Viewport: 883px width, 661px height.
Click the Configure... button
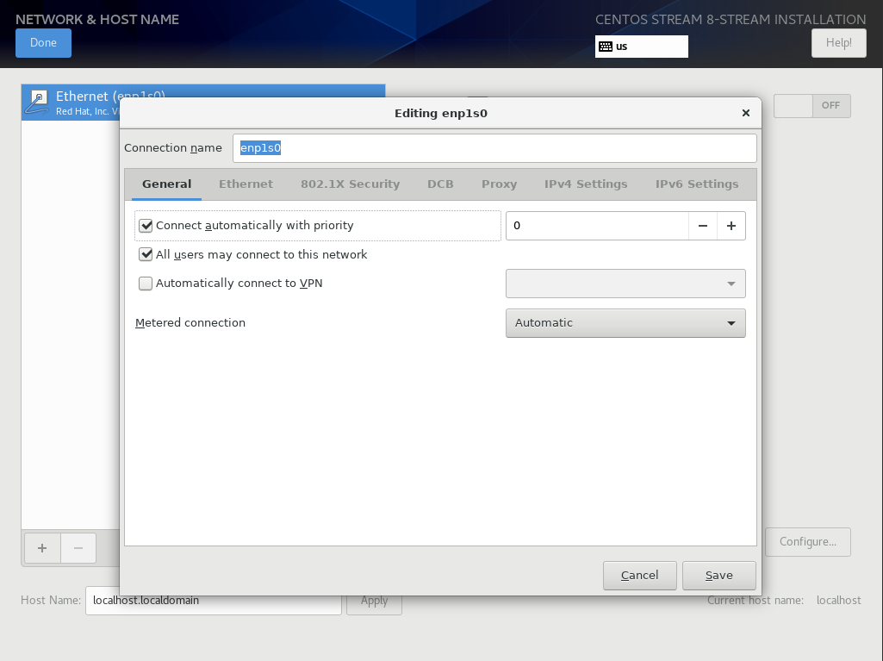pyautogui.click(x=807, y=542)
